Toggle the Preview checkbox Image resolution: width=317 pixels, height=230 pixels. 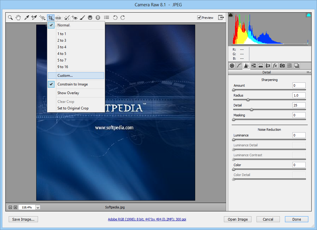click(199, 18)
